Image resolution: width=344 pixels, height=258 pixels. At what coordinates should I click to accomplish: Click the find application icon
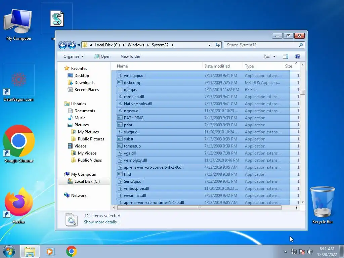(120, 174)
